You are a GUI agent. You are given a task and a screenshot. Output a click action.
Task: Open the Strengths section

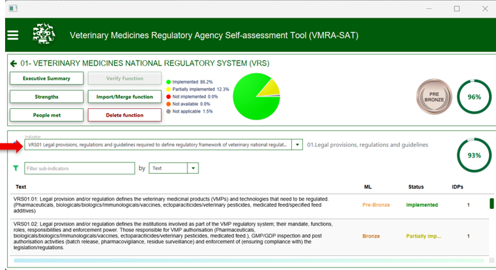[x=47, y=97]
